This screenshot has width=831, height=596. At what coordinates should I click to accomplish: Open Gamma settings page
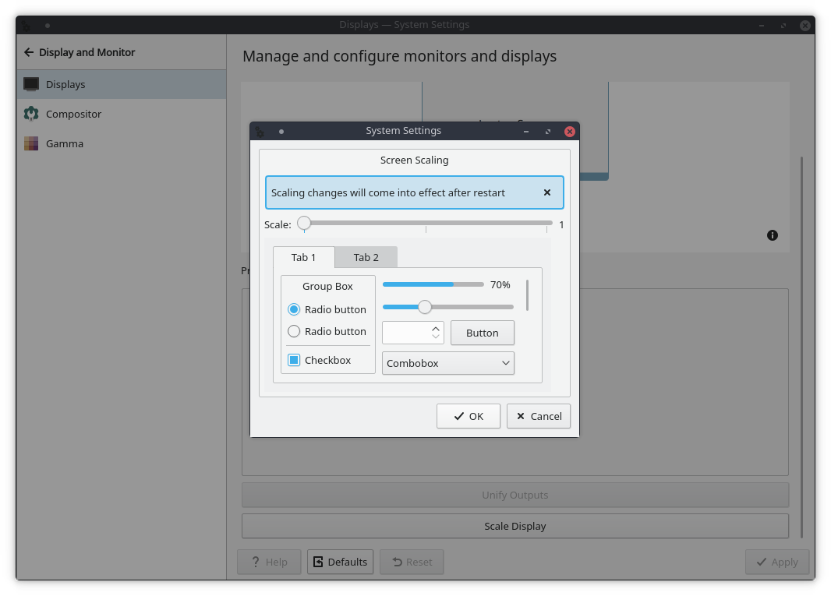click(x=122, y=143)
